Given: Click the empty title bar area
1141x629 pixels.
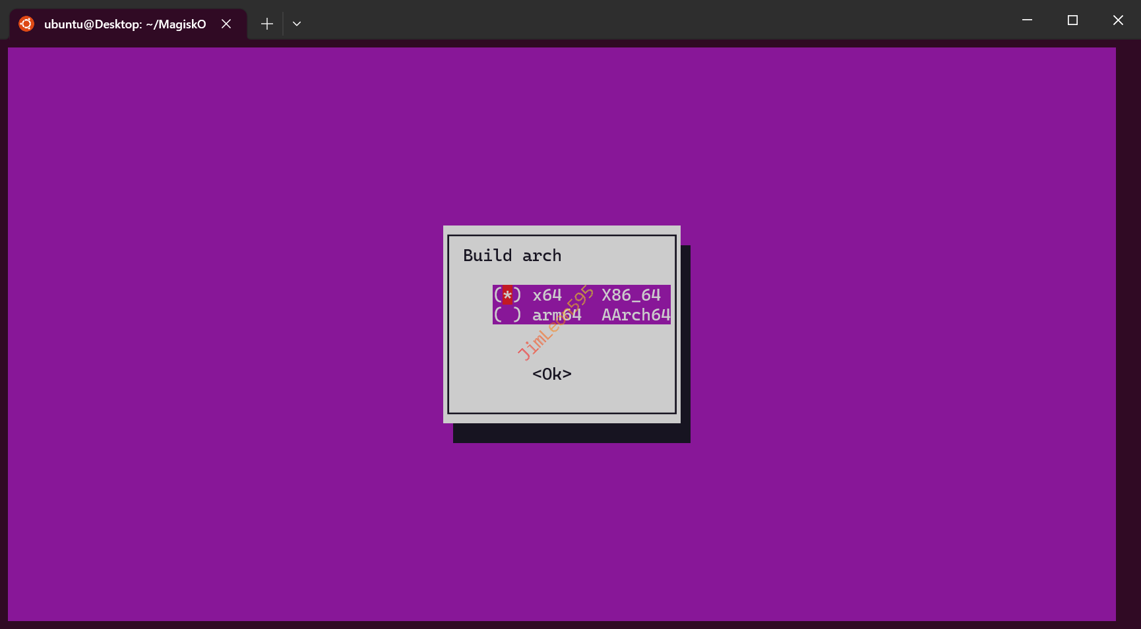Looking at the screenshot, I should coord(660,20).
